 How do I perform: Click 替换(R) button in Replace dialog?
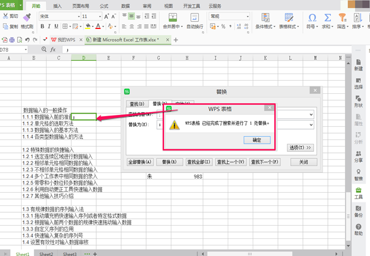170,162
